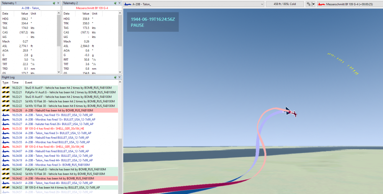383x194 pixels.
Task: Click the swap objects icon in top toolbar
Action: coord(308,4)
